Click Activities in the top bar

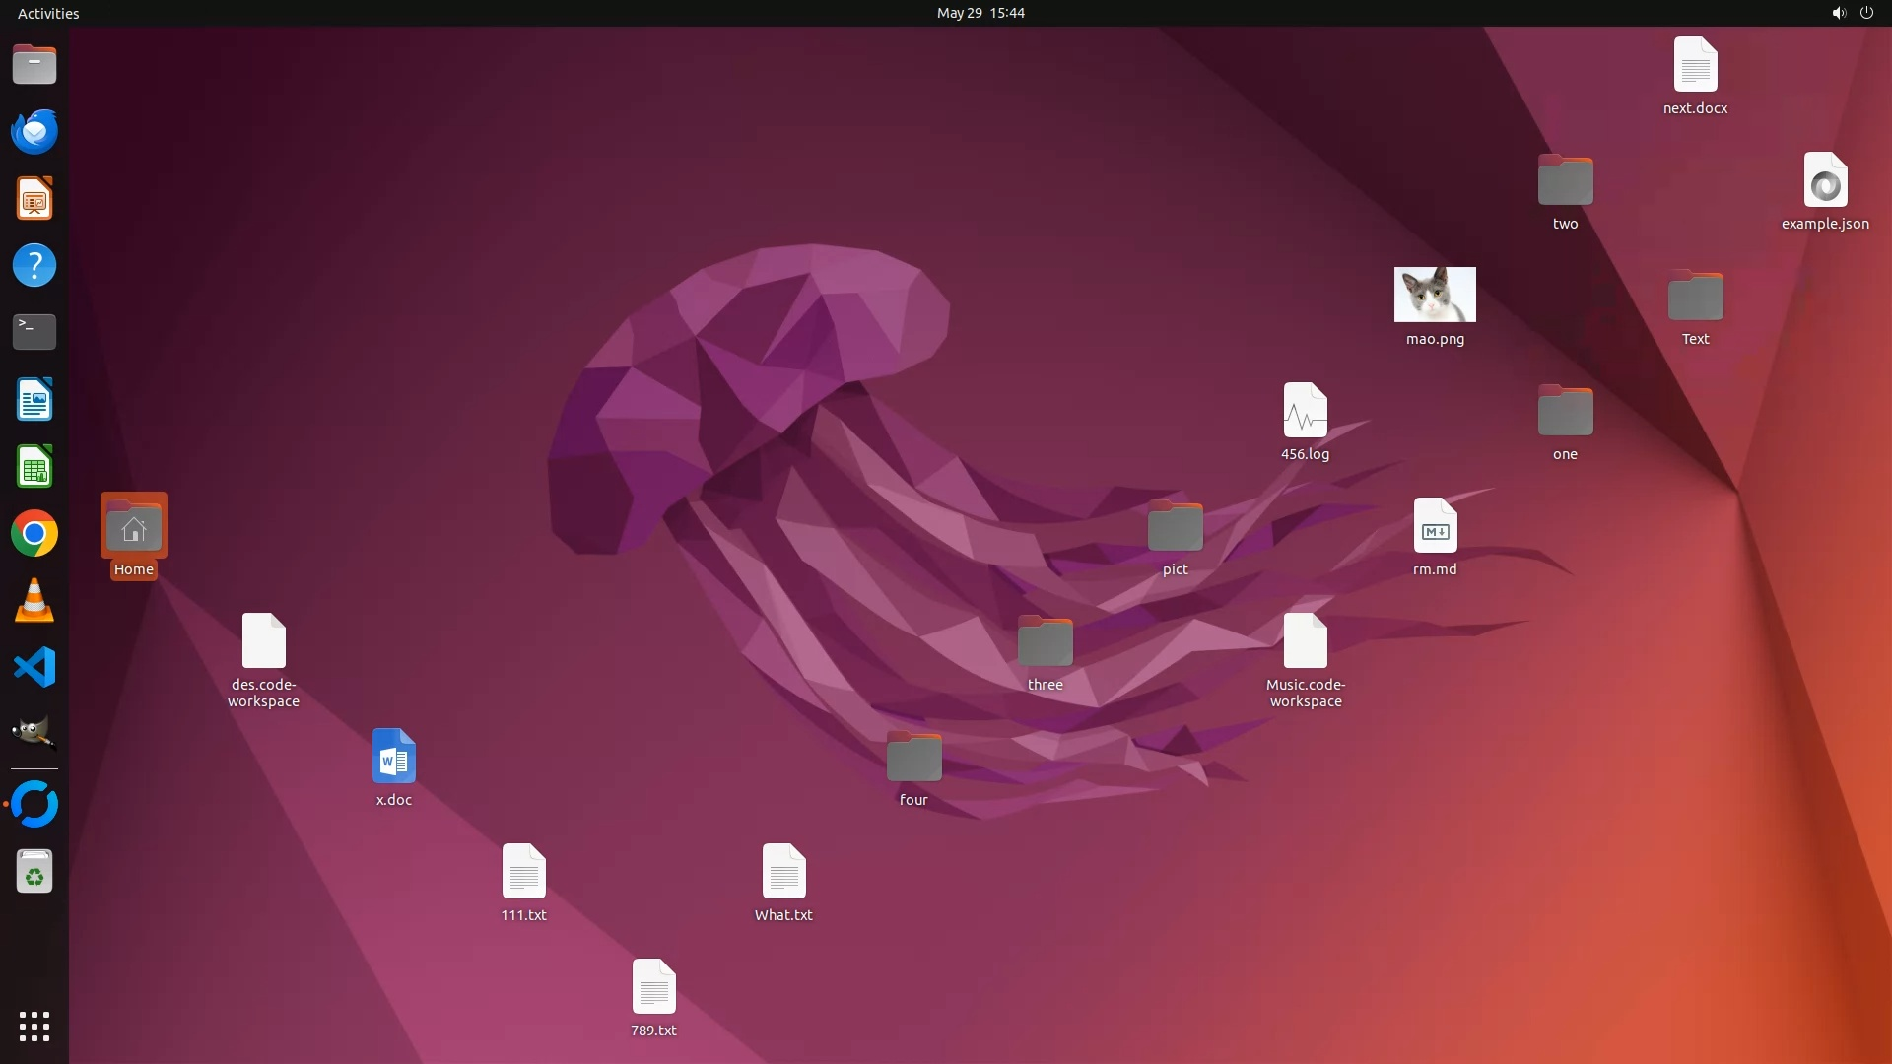point(48,13)
